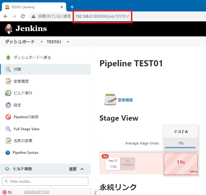This screenshot has width=206, height=195.
Task: Open Pipeline Syntax in sidebar
Action: [25, 153]
